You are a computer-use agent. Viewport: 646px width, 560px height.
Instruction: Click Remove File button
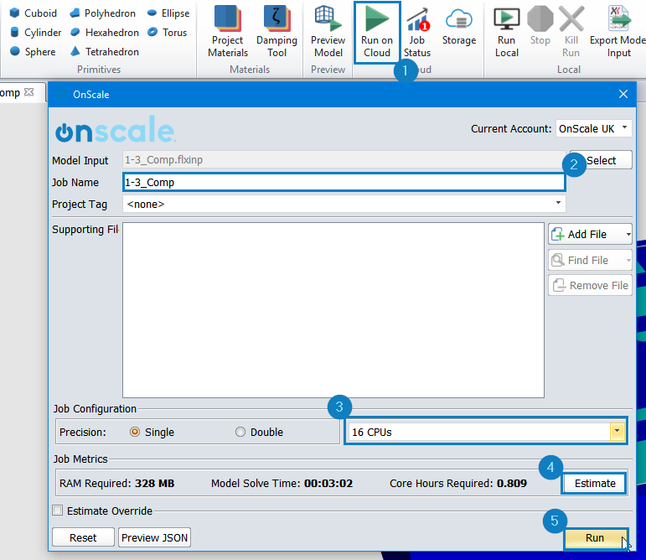pyautogui.click(x=590, y=285)
